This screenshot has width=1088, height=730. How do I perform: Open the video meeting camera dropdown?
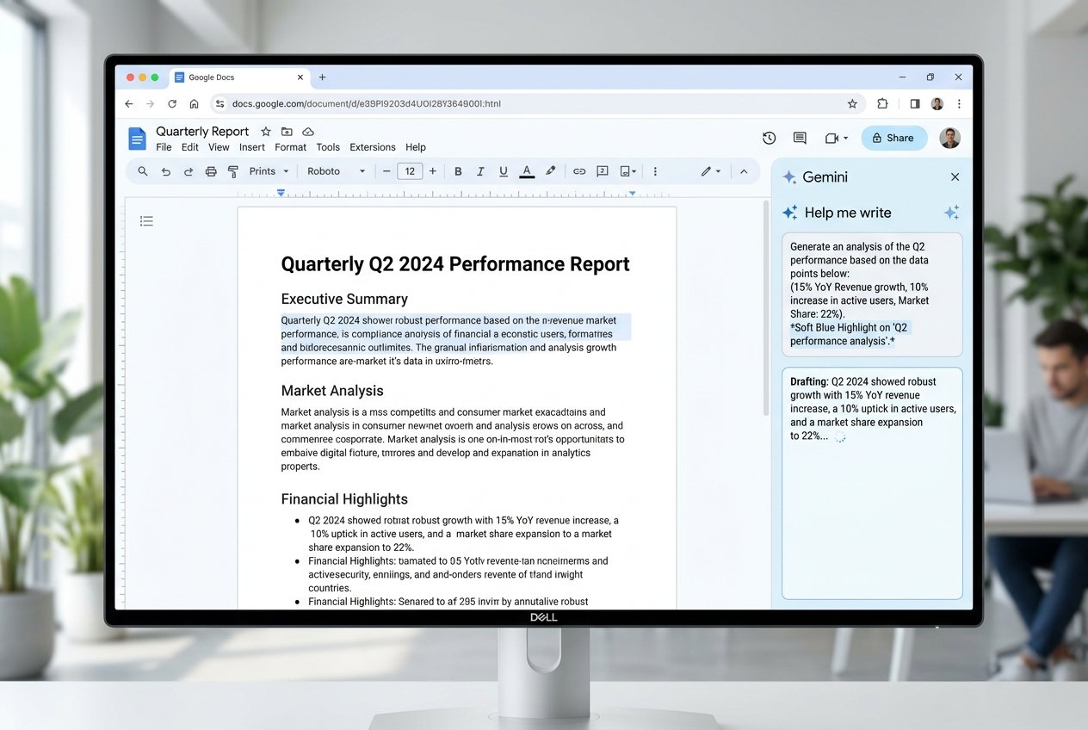point(836,138)
